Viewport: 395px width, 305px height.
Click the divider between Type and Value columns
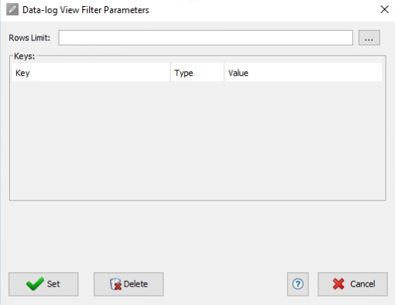pos(224,73)
